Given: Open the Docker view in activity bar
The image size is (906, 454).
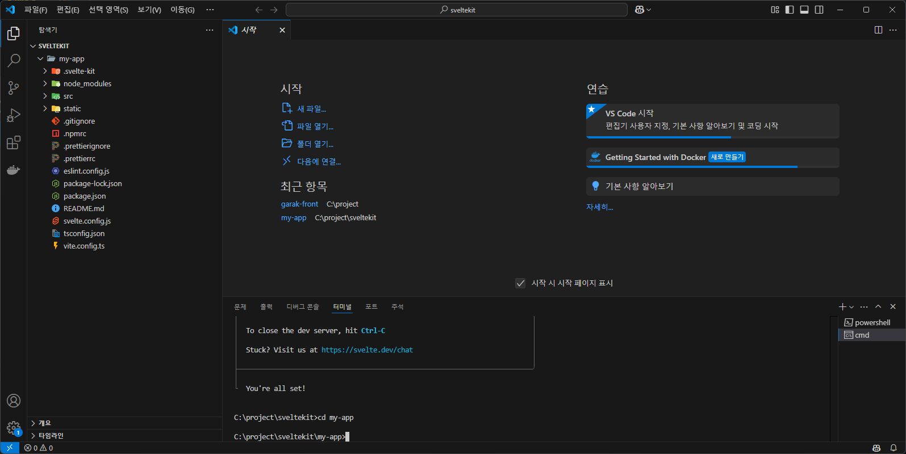Looking at the screenshot, I should pyautogui.click(x=14, y=170).
